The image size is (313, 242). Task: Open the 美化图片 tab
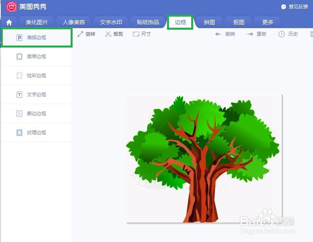pos(37,22)
